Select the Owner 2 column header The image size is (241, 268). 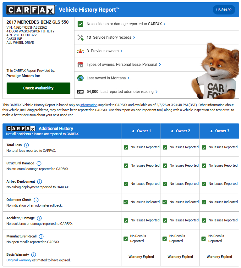pyautogui.click(x=180, y=131)
